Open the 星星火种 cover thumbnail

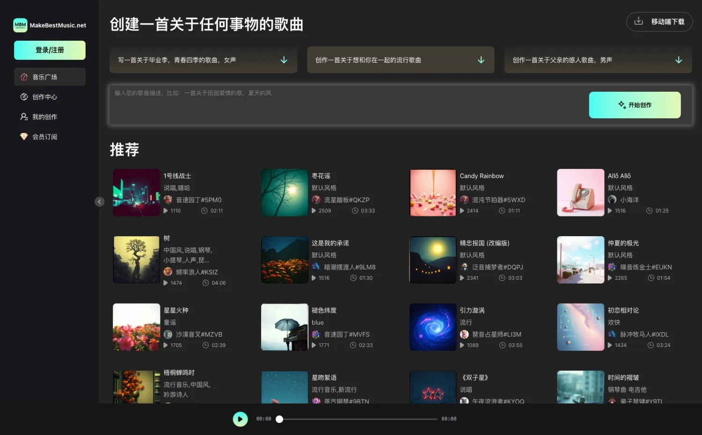(136, 327)
